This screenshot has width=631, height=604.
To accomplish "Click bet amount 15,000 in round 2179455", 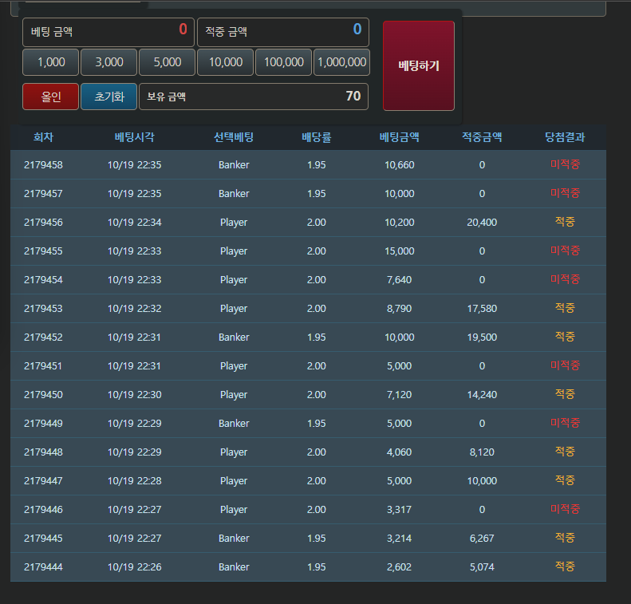I will (399, 251).
